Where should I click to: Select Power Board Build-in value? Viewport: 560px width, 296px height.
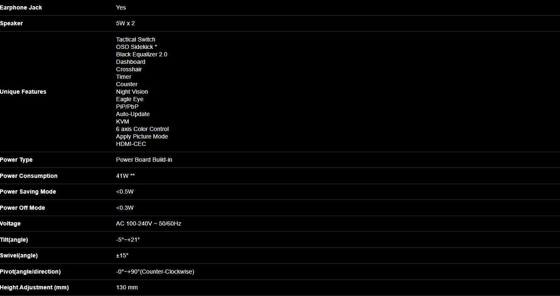pyautogui.click(x=144, y=160)
